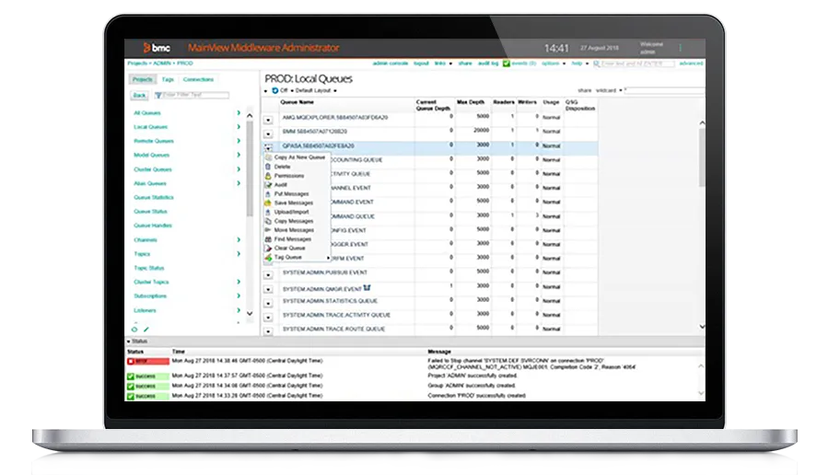This screenshot has height=475, width=829.
Task: Click the navigation filter text field
Action: pos(195,95)
